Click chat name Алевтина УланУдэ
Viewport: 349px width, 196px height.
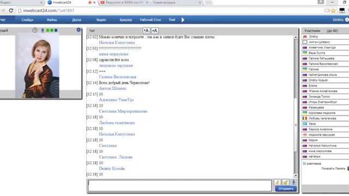[116, 100]
